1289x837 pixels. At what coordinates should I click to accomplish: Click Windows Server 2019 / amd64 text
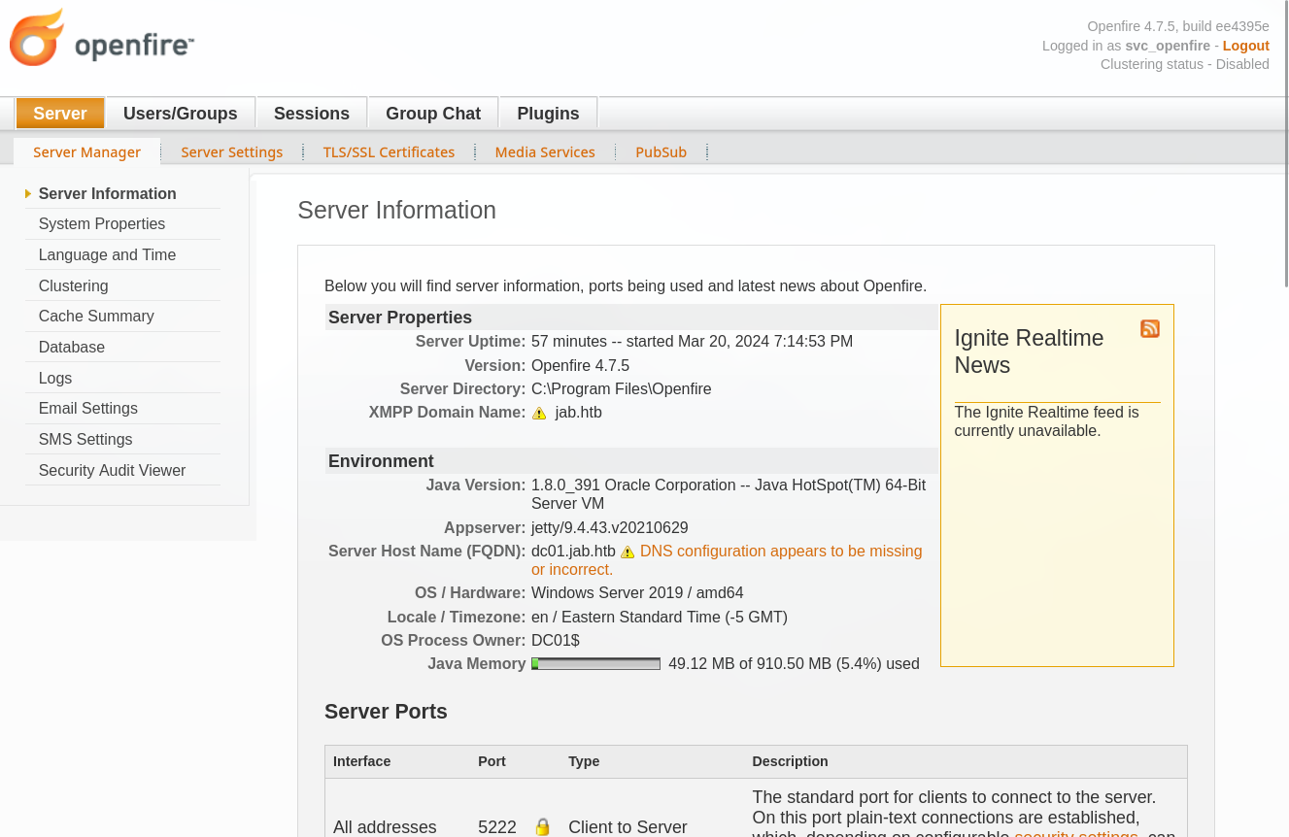[637, 593]
